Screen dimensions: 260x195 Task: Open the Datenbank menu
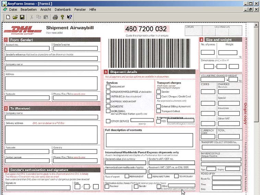point(63,10)
